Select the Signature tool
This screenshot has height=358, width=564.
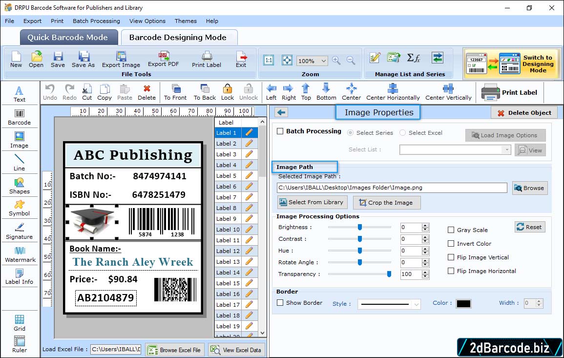pos(20,232)
